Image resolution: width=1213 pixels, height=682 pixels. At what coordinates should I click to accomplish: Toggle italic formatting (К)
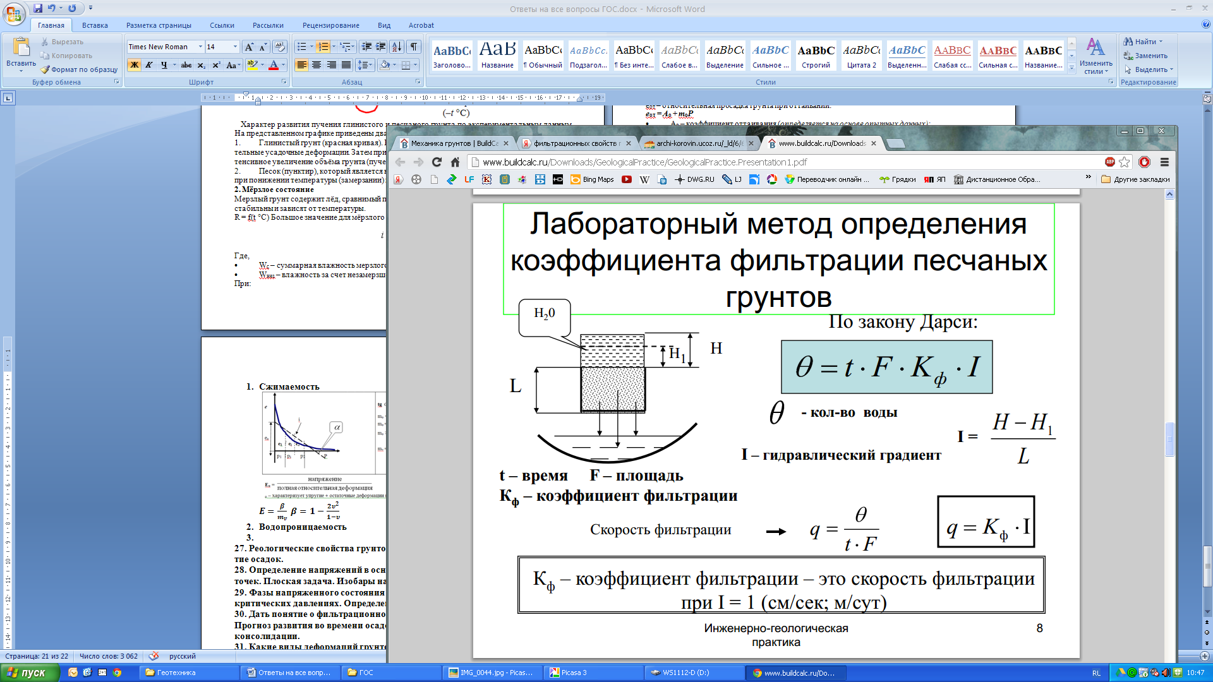click(149, 65)
